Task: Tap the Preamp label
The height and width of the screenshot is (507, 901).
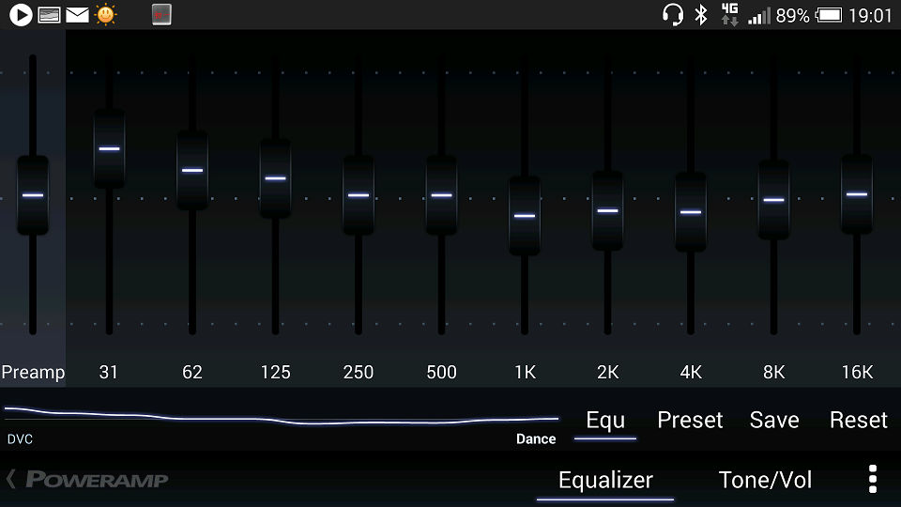Action: [x=33, y=373]
